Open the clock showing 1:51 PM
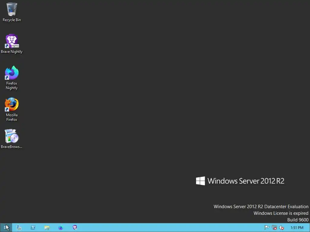 point(297,228)
